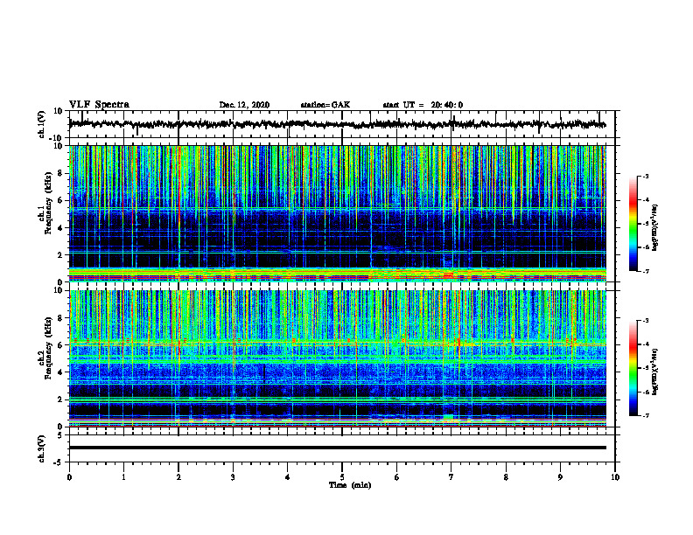The image size is (693, 535).
Task: Click ch.2 frequency axis tick label 2
Action: tap(60, 400)
